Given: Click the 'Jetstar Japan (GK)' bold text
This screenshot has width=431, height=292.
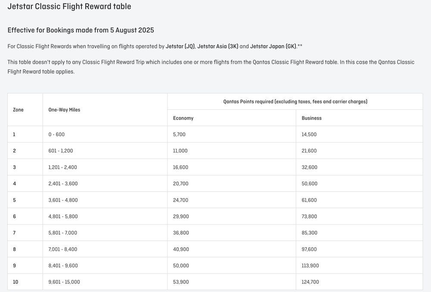Looking at the screenshot, I should tap(273, 46).
